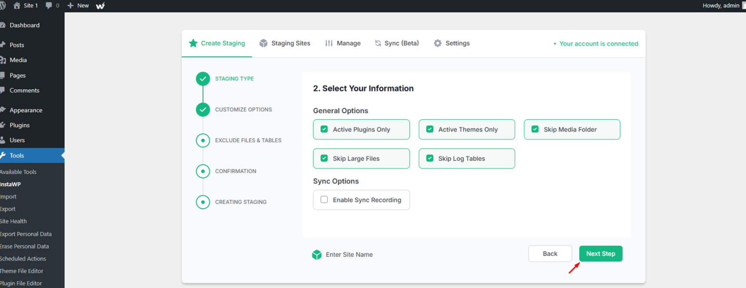746x288 pixels.
Task: Click the home icon beside Site 1
Action: tap(17, 5)
